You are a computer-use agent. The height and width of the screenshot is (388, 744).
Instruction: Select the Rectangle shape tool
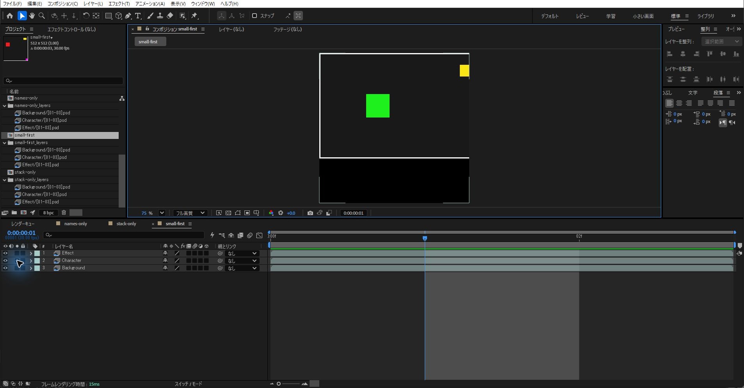point(109,16)
